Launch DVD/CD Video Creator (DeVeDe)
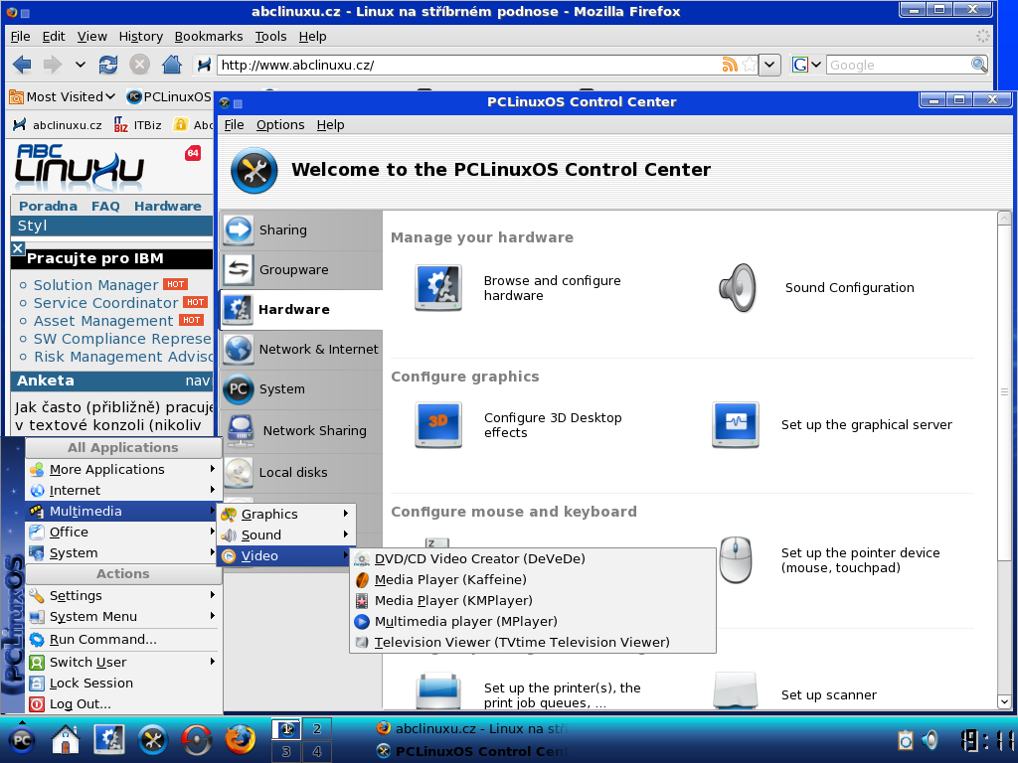Image resolution: width=1018 pixels, height=763 pixels. coord(533,558)
